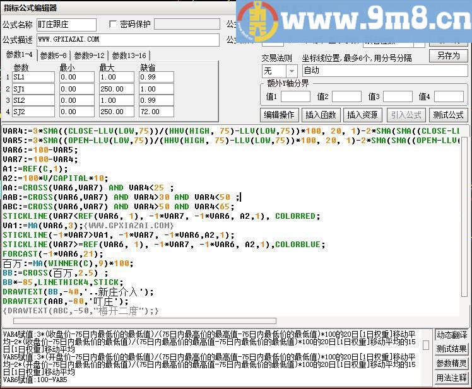Click the translation output panel scrollbar thumb
The width and height of the screenshot is (472, 389).
tap(426, 345)
